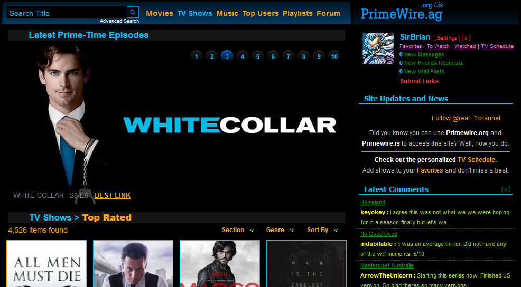Open the TV Schedule profile link

pyautogui.click(x=497, y=46)
